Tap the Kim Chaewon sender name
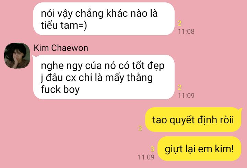This screenshot has height=168, width=247. tap(61, 48)
